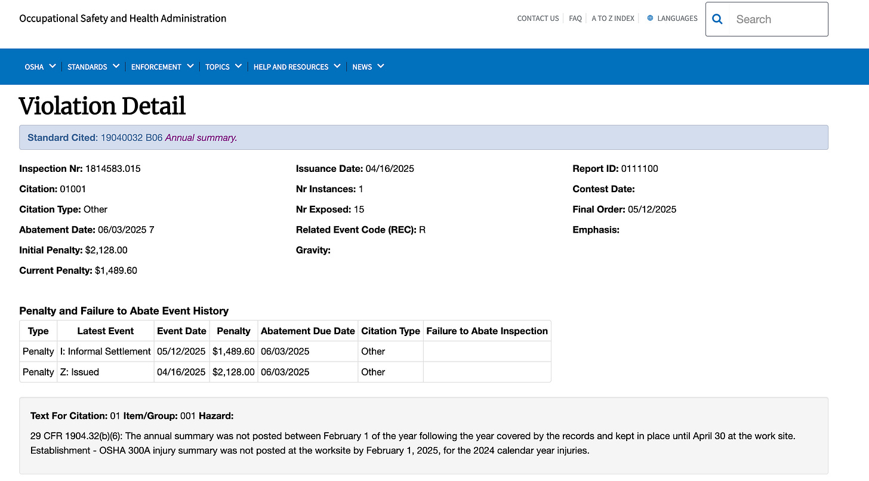Click the Latest Event column header
Screen dimensions: 869x481
coord(105,331)
